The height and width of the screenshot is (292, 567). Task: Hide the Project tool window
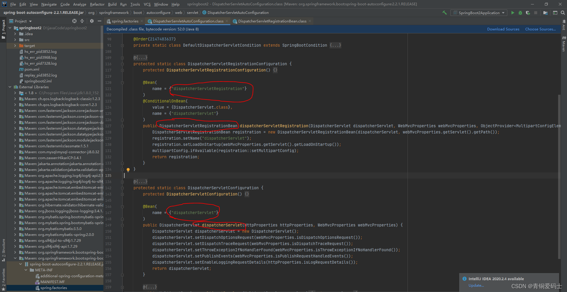pos(100,21)
